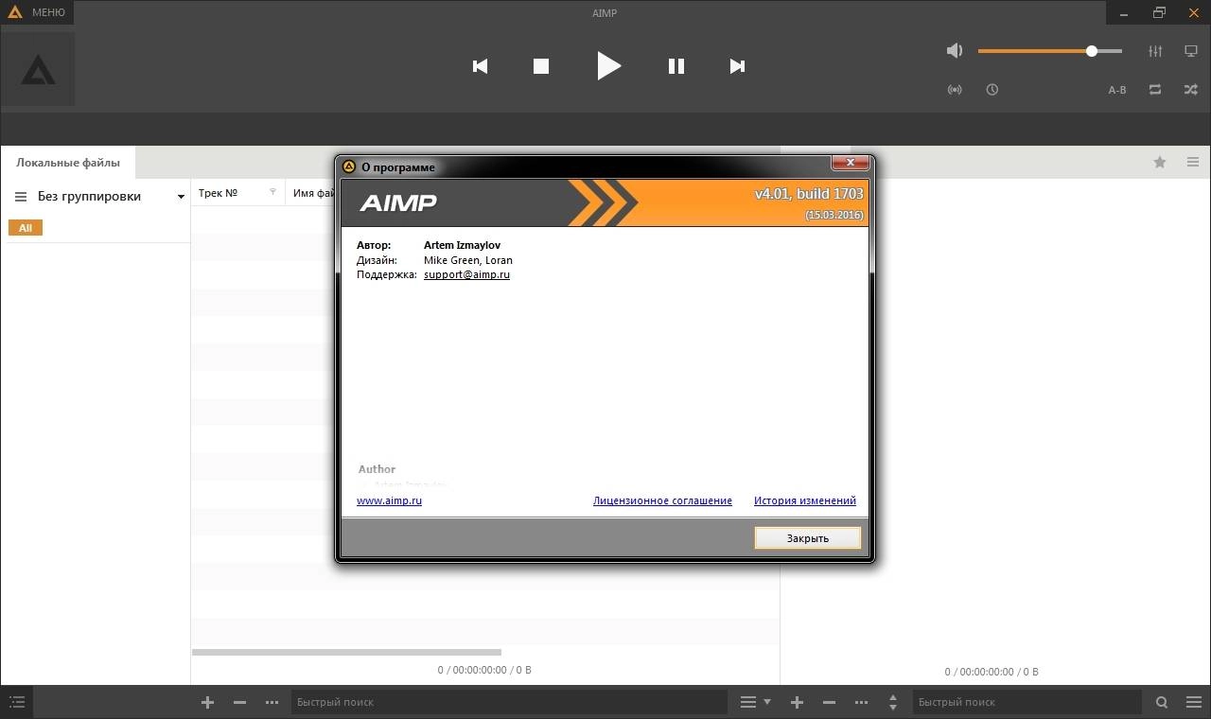Screen dimensions: 1211x719
Task: Open the Лицензионное соглашение link
Action: 662,500
